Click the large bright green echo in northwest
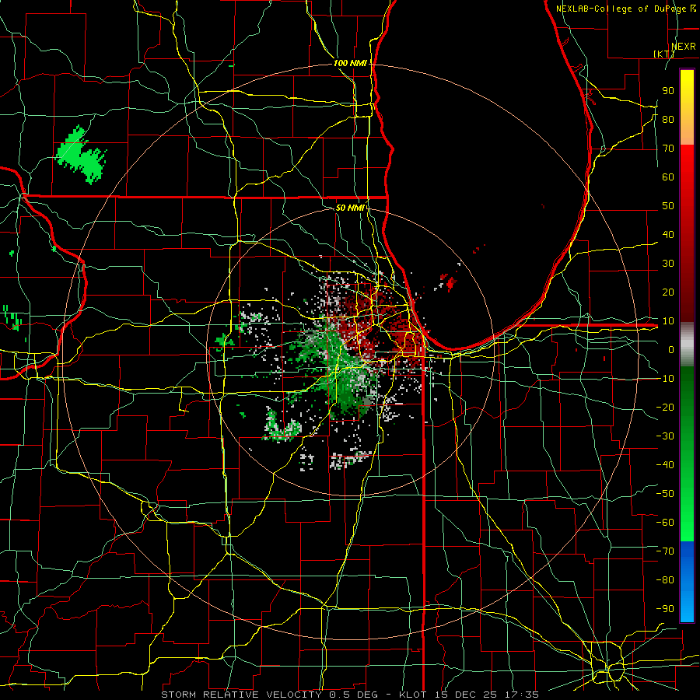The width and height of the screenshot is (700, 700). (x=81, y=155)
